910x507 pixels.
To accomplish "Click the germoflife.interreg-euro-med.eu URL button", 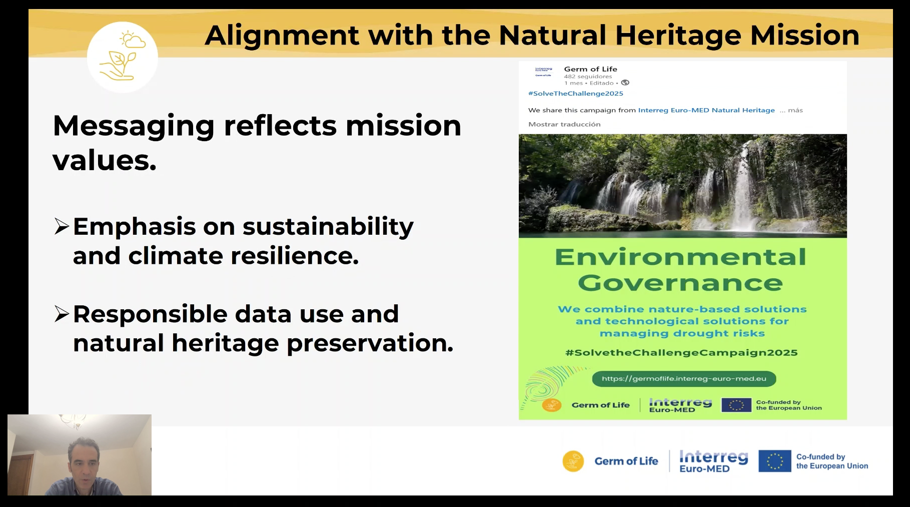I will pos(683,379).
